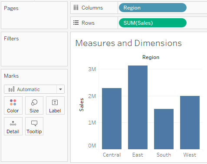Click the Rows shelf icon
This screenshot has height=164, width=207.
76,23
